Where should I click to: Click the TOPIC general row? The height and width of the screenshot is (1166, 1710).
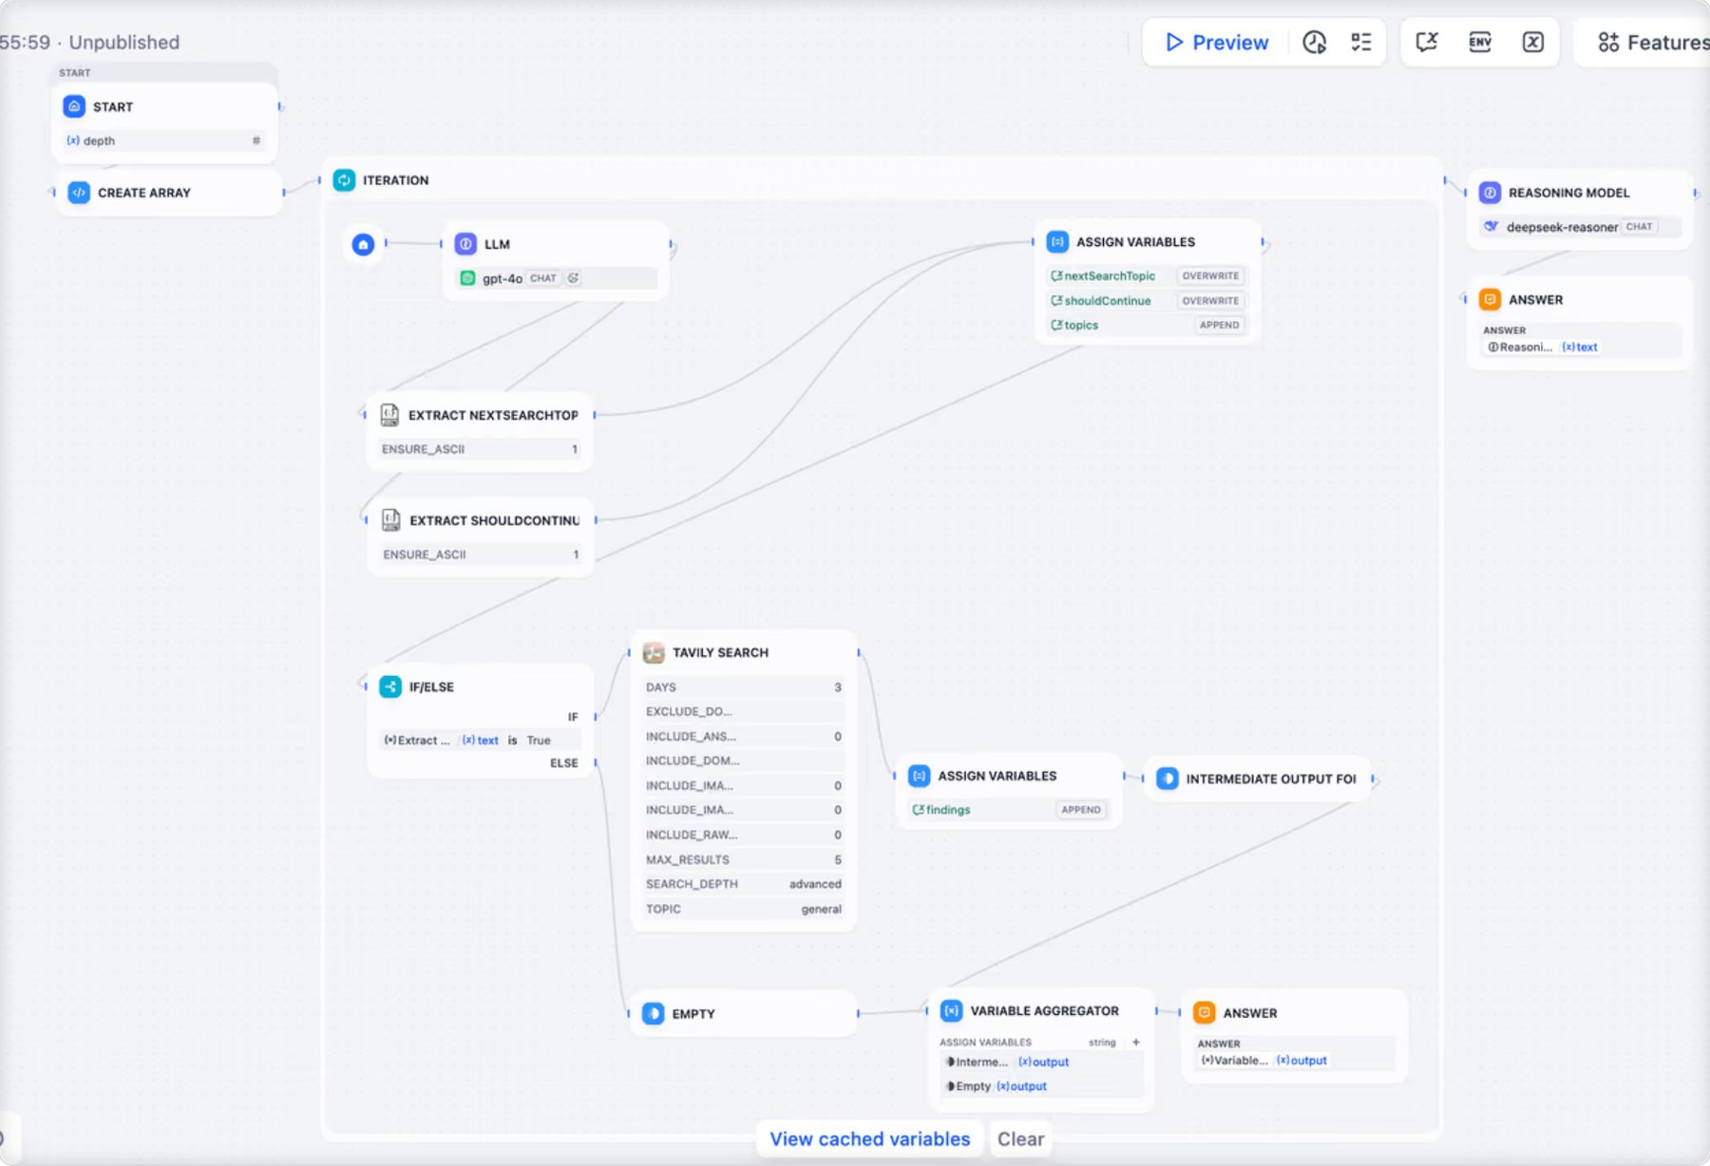click(744, 909)
